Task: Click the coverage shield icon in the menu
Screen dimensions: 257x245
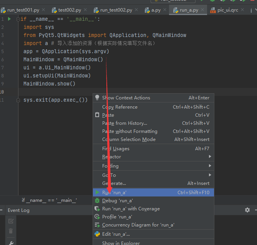Action: click(97, 209)
